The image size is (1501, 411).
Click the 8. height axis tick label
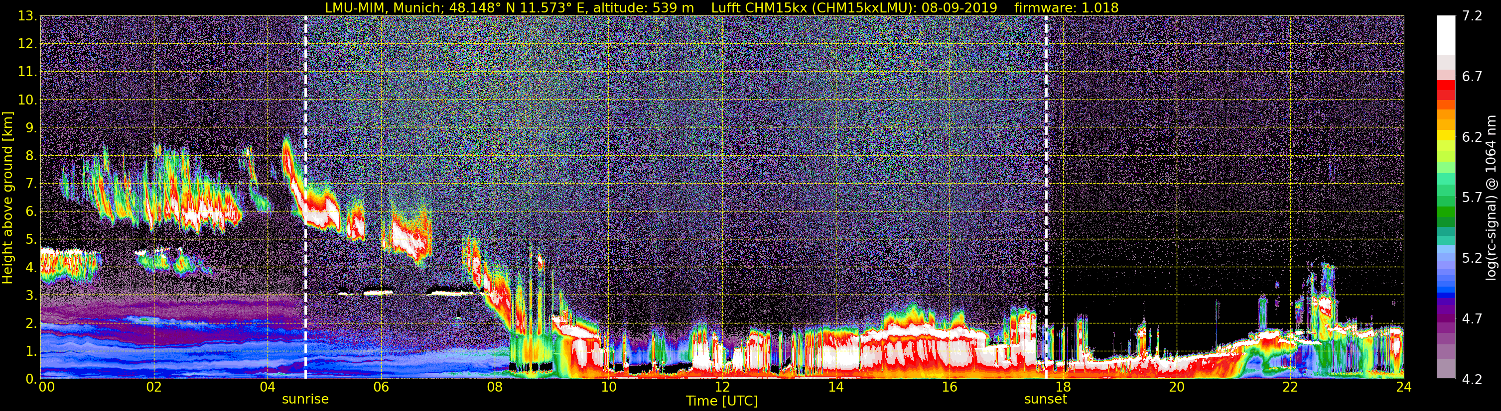pyautogui.click(x=31, y=156)
